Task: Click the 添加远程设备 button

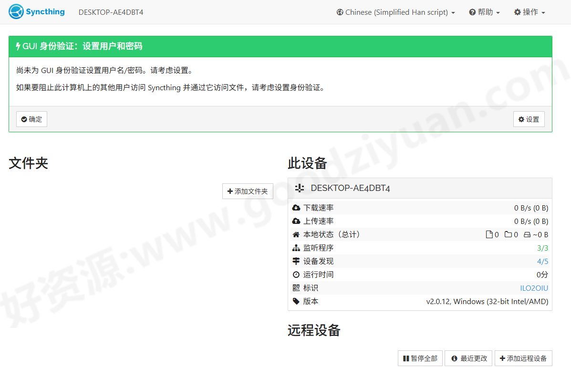Action: [523, 358]
